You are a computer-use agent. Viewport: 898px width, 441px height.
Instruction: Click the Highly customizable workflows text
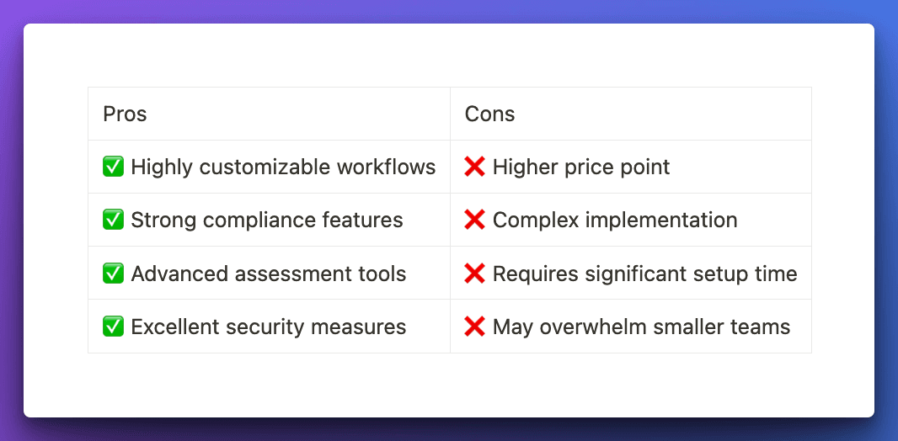click(283, 167)
